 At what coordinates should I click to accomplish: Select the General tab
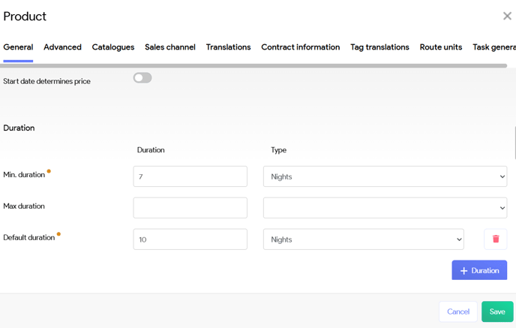coord(18,47)
